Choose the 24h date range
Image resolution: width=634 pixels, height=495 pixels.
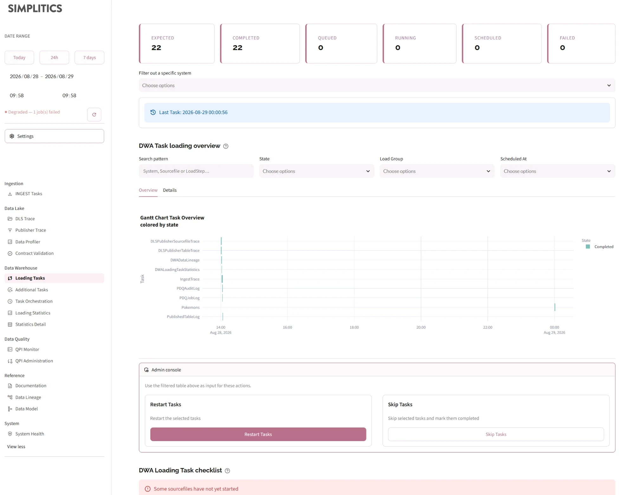coord(54,58)
